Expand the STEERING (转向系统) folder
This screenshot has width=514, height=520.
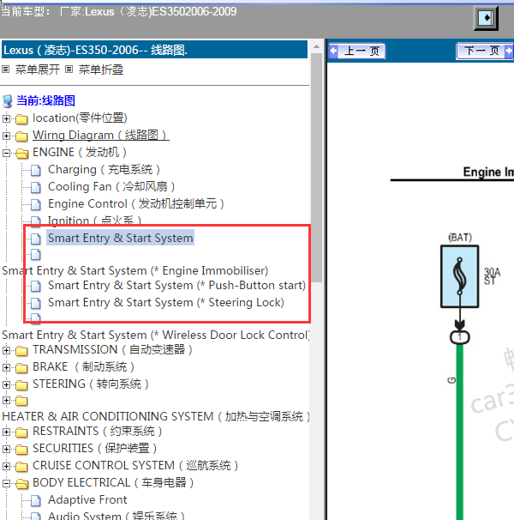[6, 384]
